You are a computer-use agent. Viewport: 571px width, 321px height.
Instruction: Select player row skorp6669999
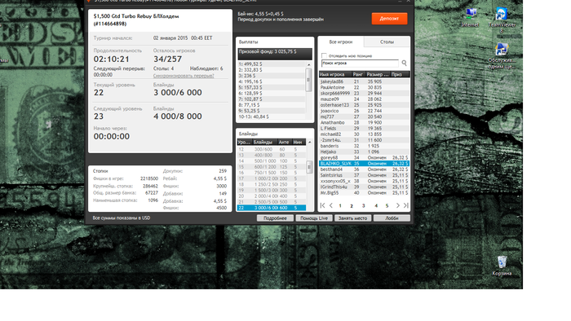[364, 94]
